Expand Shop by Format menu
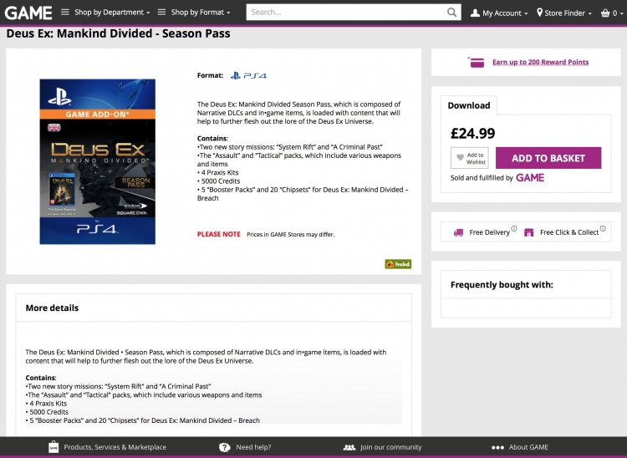The height and width of the screenshot is (458, 627). (194, 13)
